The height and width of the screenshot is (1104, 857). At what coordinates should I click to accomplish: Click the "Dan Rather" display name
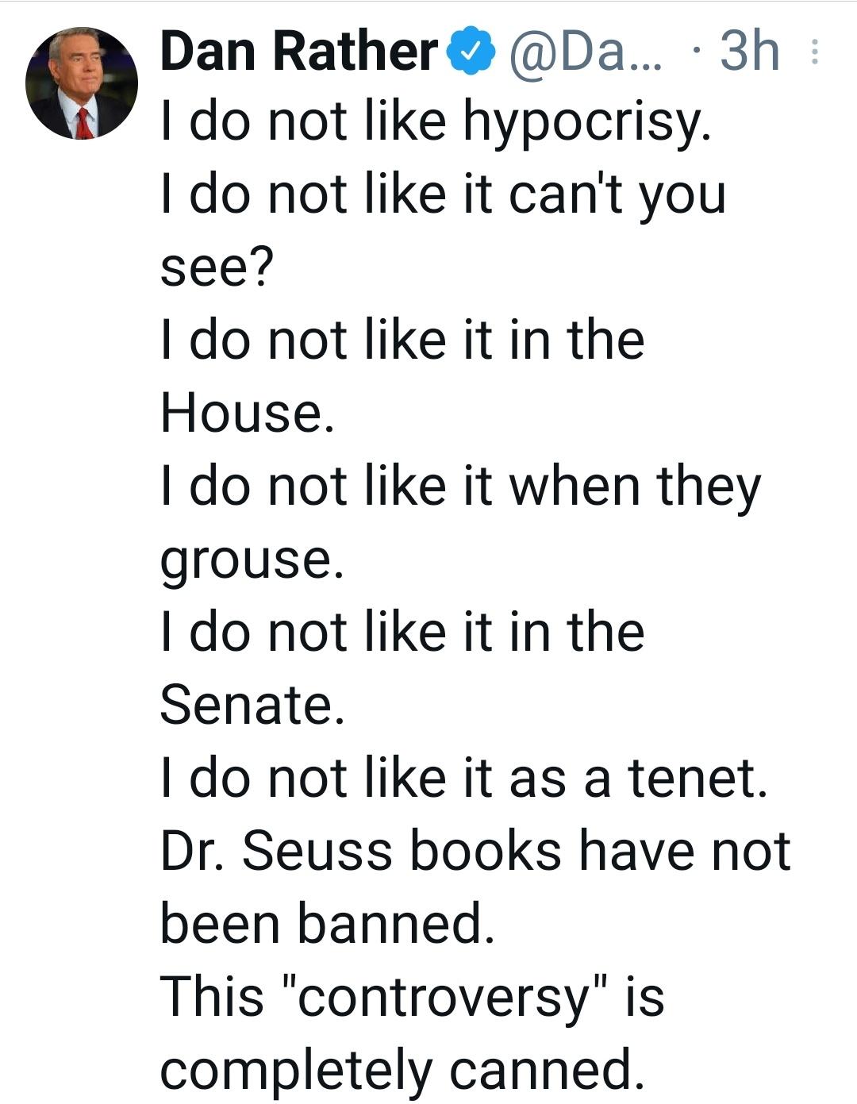tap(298, 52)
